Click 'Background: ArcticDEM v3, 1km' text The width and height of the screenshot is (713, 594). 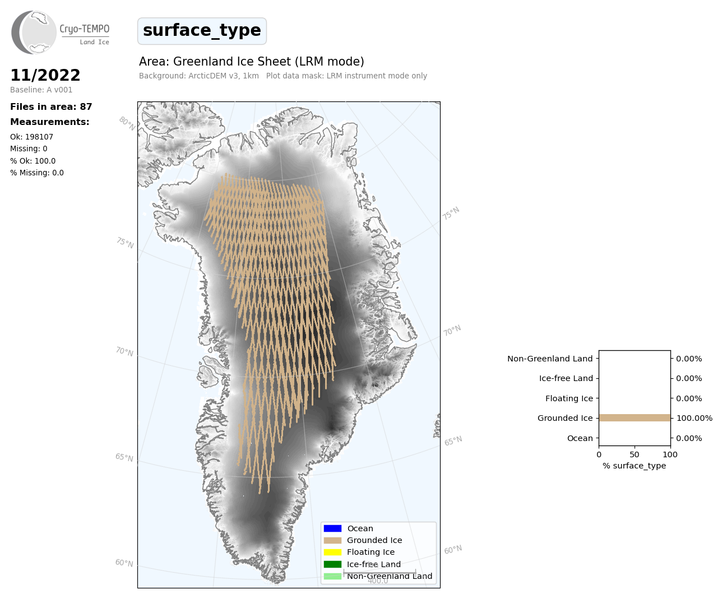coord(199,76)
